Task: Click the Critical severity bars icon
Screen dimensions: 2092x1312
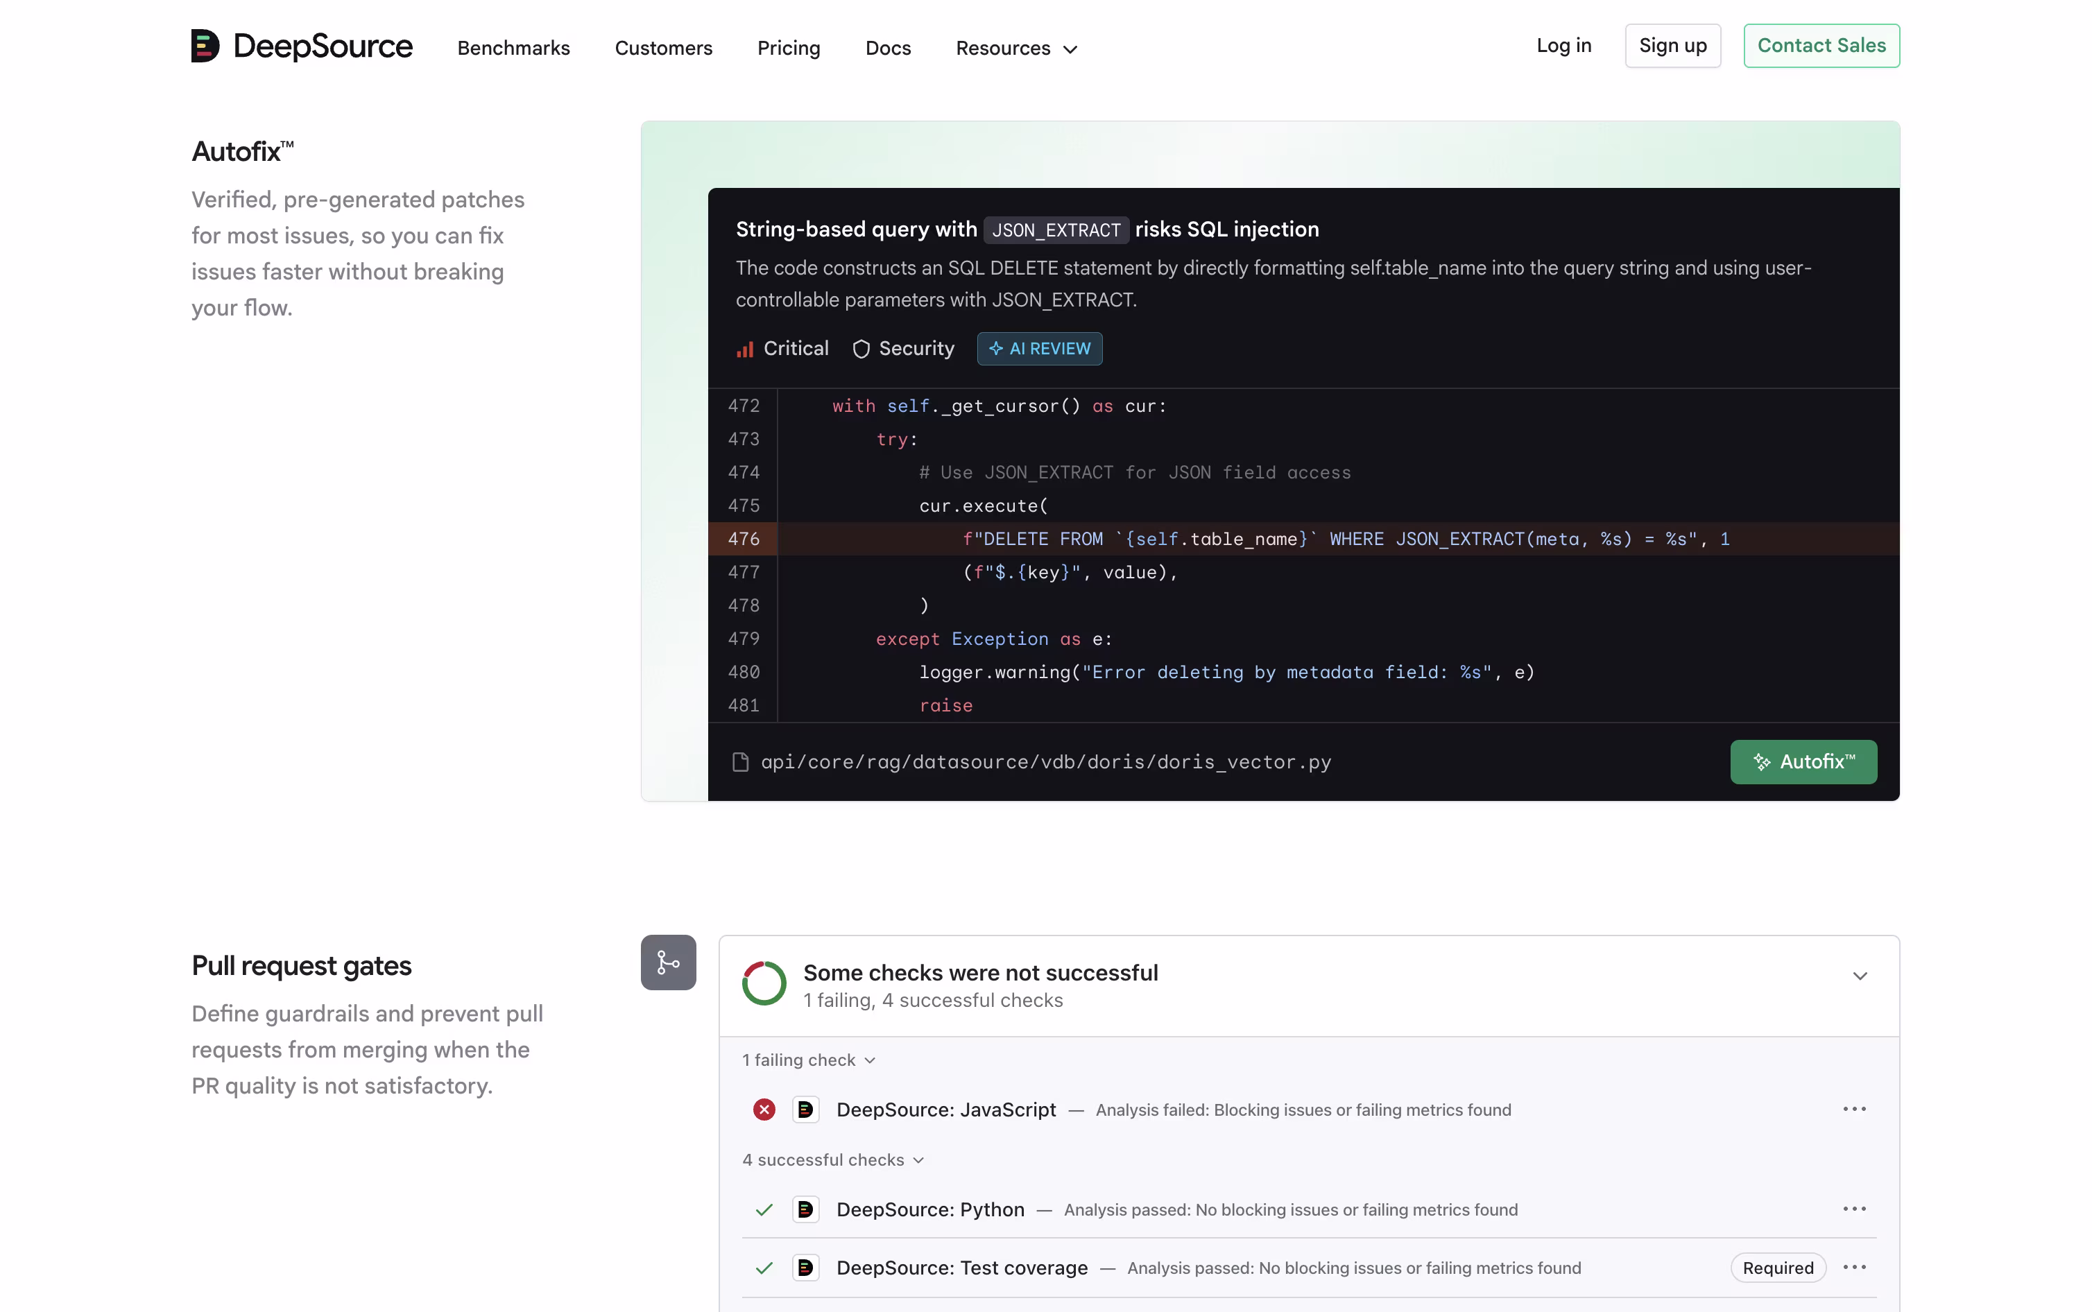Action: point(744,349)
